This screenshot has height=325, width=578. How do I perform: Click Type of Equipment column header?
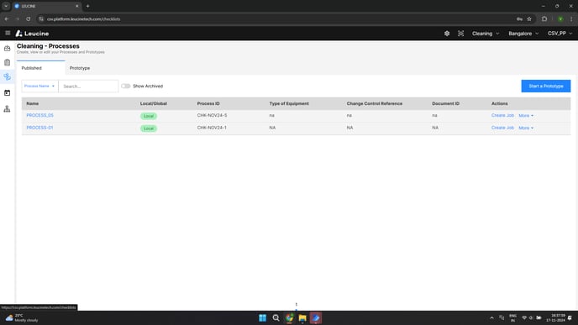click(x=289, y=103)
